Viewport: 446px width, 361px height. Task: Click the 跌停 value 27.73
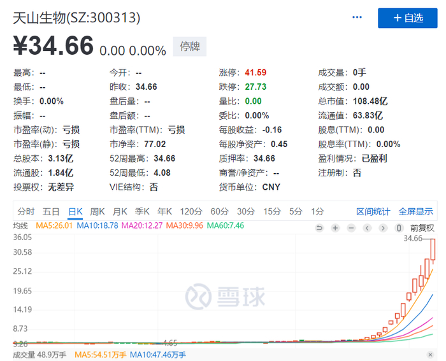pos(255,87)
